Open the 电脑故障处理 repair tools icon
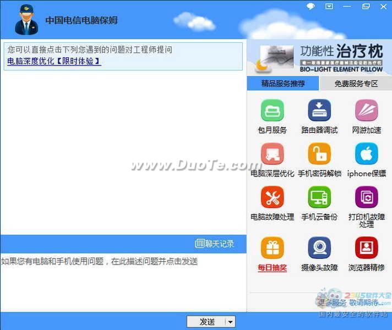 click(x=272, y=197)
